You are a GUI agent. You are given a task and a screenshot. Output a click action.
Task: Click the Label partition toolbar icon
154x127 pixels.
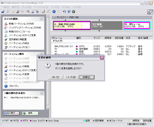point(28,11)
